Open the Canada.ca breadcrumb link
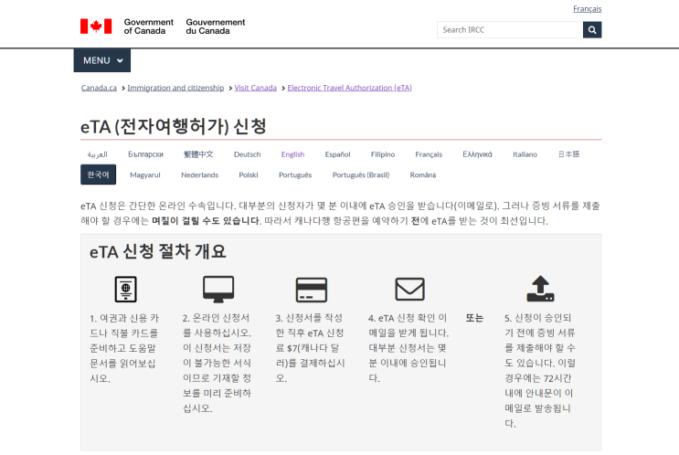Image resolution: width=679 pixels, height=455 pixels. click(x=99, y=88)
